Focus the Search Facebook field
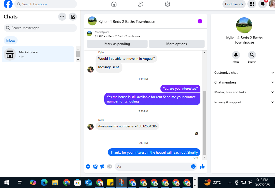The height and width of the screenshot is (188, 275). click(x=46, y=4)
